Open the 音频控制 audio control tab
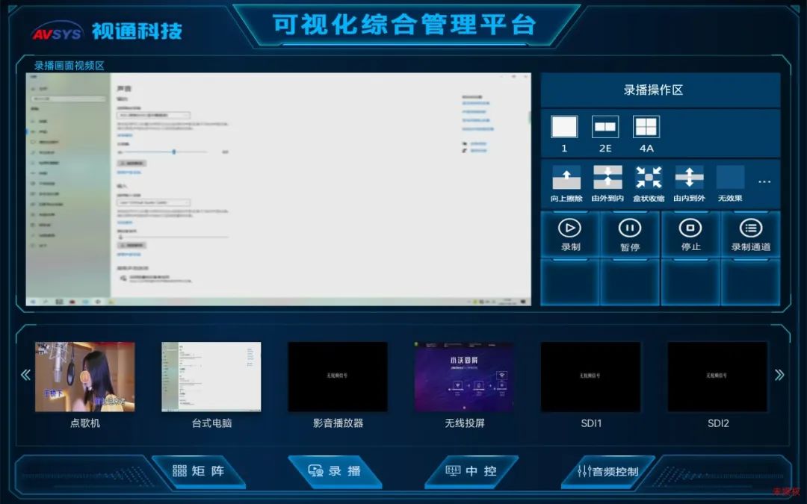807x504 pixels. 607,471
